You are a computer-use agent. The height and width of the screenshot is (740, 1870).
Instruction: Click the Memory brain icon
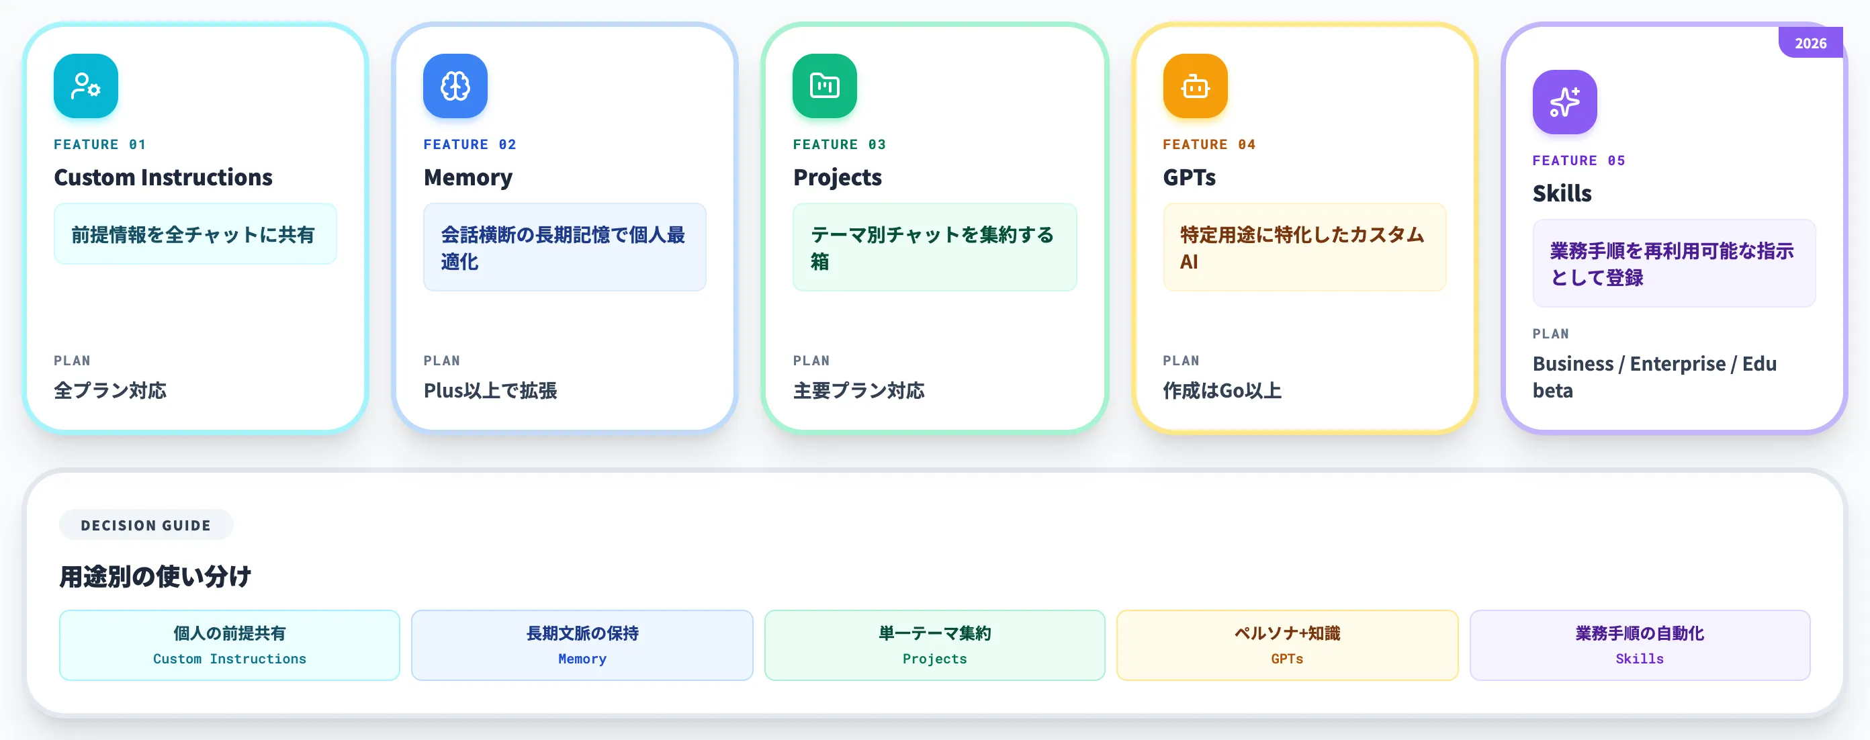(x=455, y=85)
